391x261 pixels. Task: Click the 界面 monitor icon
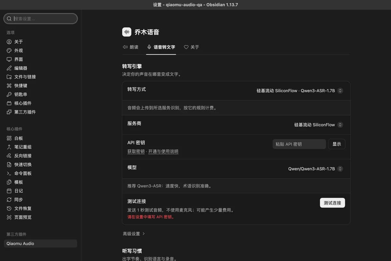pyautogui.click(x=9, y=59)
